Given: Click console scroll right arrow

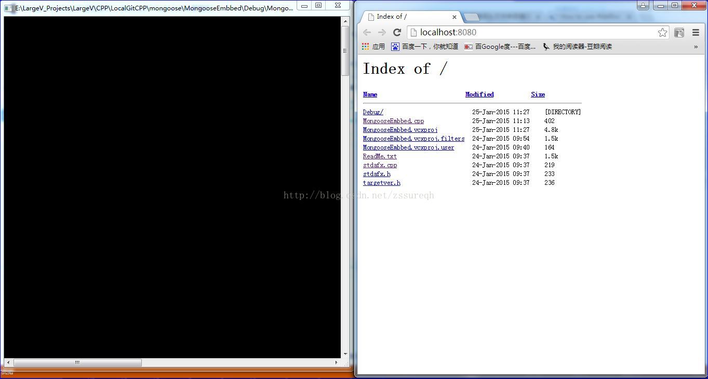Looking at the screenshot, I should (336, 362).
